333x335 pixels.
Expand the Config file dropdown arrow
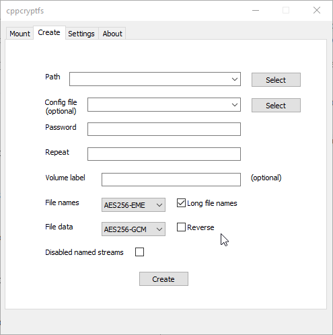pos(235,105)
